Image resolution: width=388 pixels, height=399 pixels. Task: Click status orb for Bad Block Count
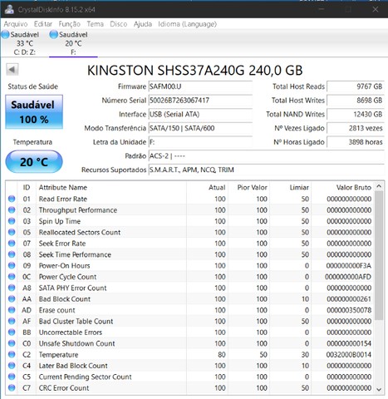(x=12, y=298)
